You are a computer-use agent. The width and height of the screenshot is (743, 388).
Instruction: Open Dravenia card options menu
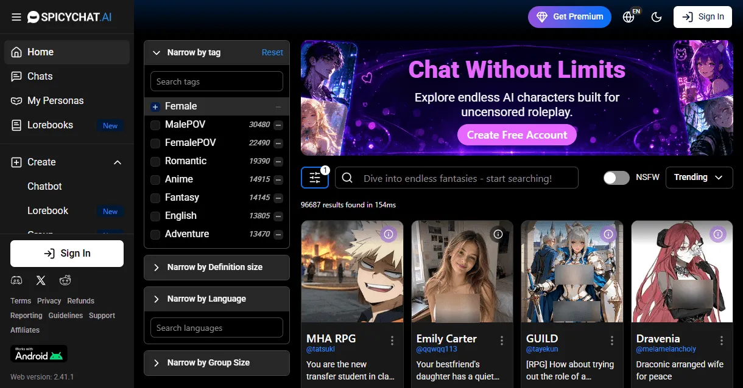click(x=722, y=341)
